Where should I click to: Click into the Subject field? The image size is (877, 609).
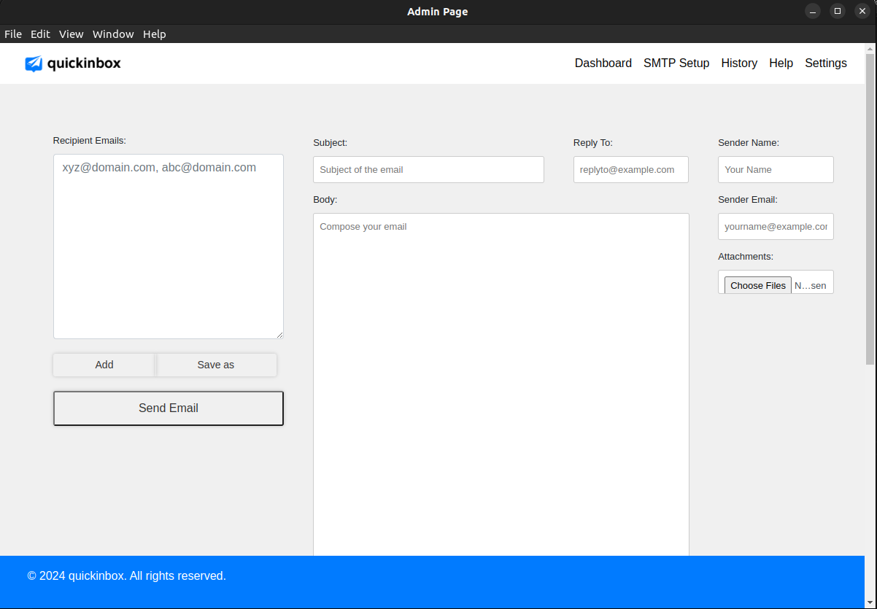[x=428, y=170]
